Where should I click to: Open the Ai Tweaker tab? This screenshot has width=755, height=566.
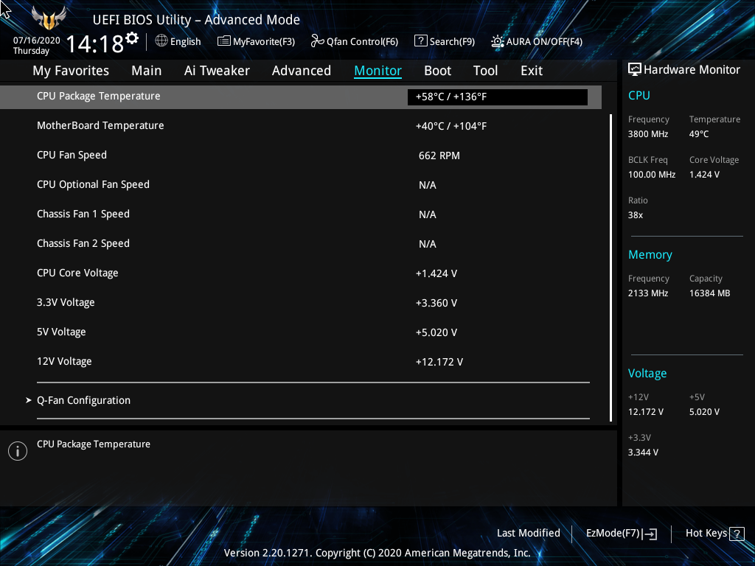217,71
